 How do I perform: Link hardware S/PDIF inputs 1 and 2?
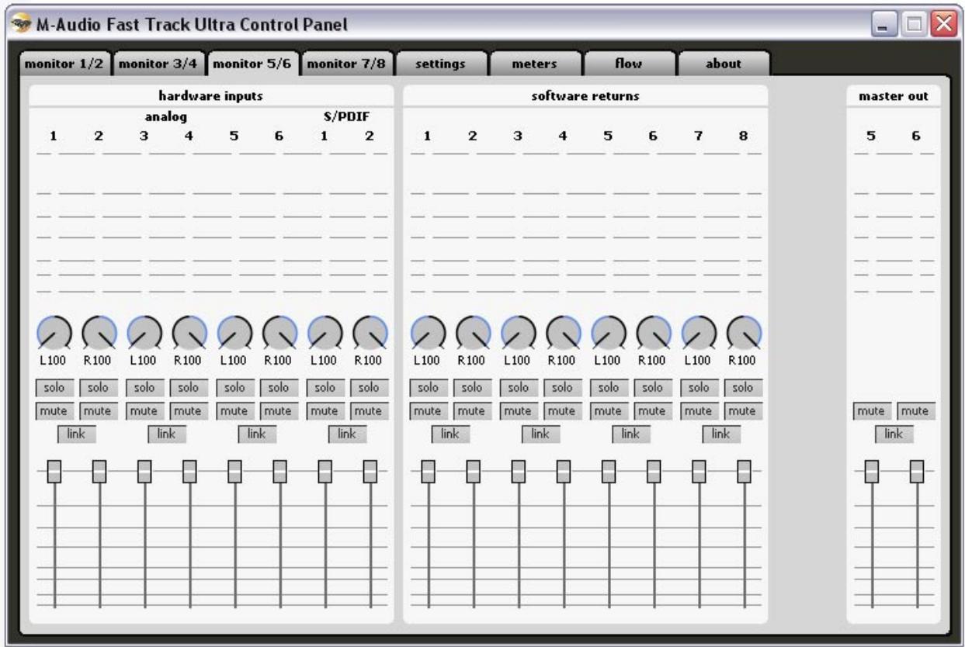click(346, 434)
